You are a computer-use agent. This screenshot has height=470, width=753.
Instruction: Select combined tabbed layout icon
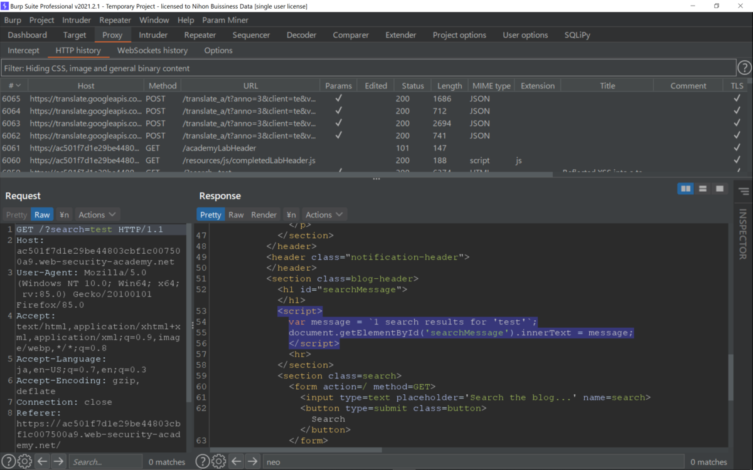point(720,189)
